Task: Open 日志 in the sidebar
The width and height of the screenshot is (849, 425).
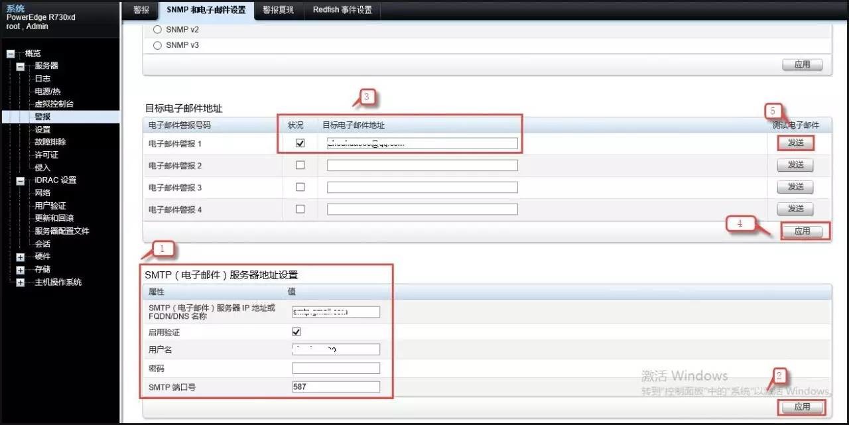Action: (x=42, y=78)
